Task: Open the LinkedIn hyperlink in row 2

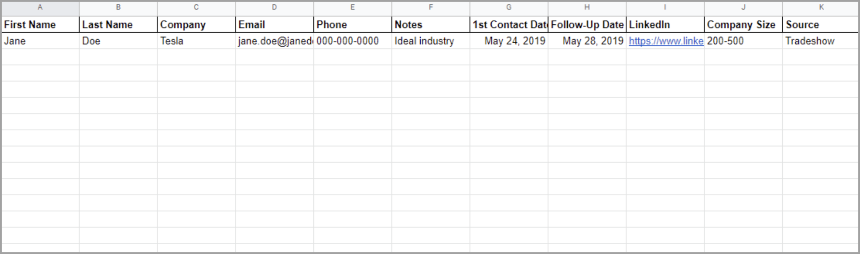Action: 666,41
